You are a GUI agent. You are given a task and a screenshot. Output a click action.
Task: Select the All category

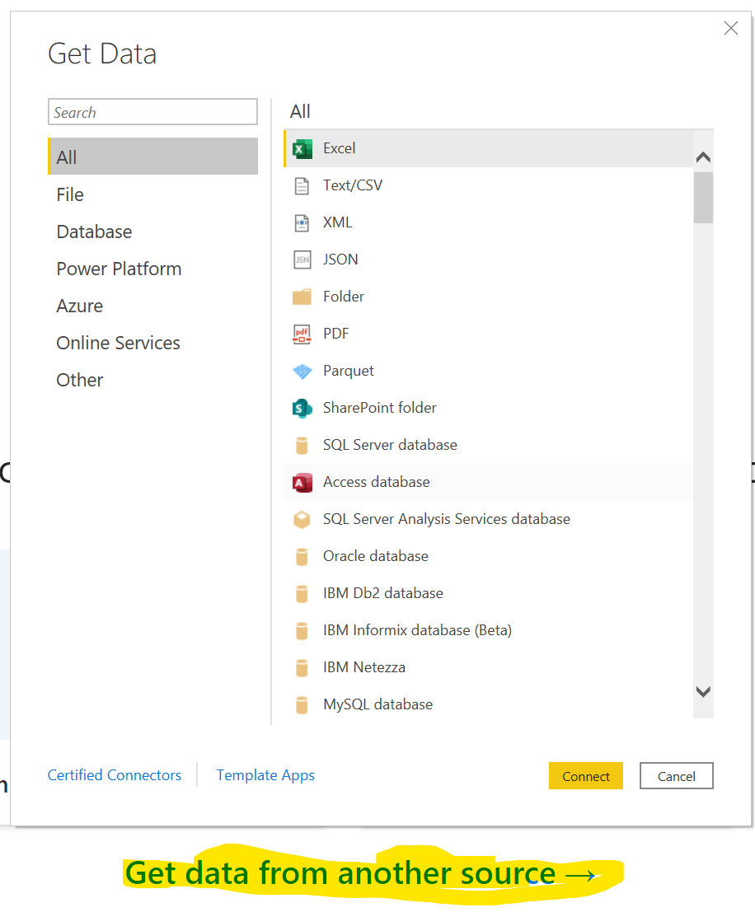(152, 157)
